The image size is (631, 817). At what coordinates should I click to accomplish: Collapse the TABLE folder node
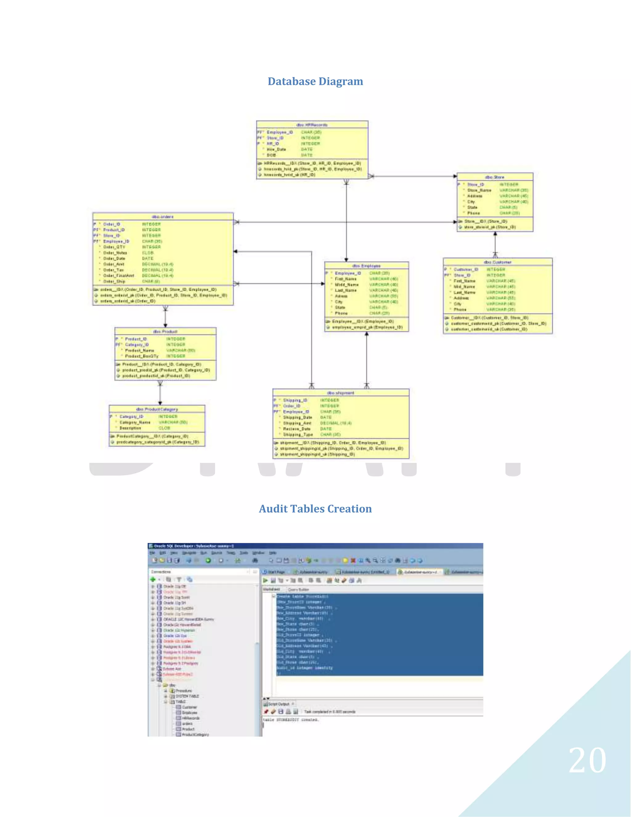click(165, 702)
